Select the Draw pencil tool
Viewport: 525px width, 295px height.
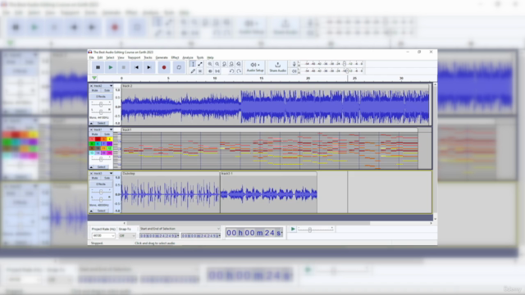(193, 71)
